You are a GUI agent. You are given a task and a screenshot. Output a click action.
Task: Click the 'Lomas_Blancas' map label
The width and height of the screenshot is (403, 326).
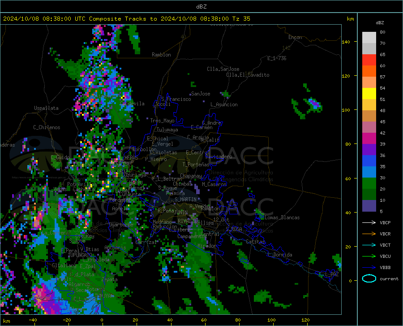282,217
